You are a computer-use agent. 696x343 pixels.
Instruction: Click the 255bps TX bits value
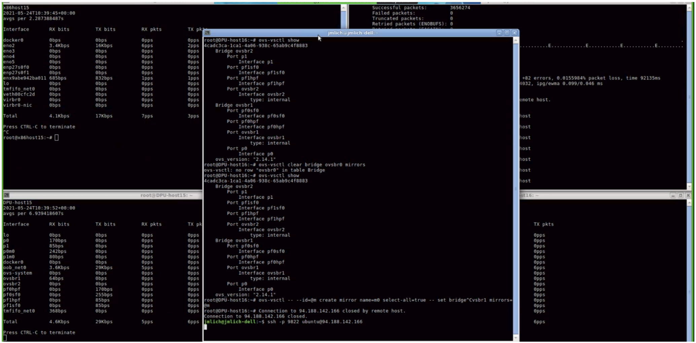pyautogui.click(x=104, y=295)
